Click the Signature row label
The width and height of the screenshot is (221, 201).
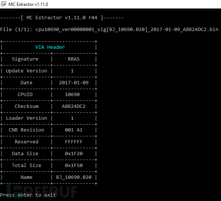click(25, 59)
